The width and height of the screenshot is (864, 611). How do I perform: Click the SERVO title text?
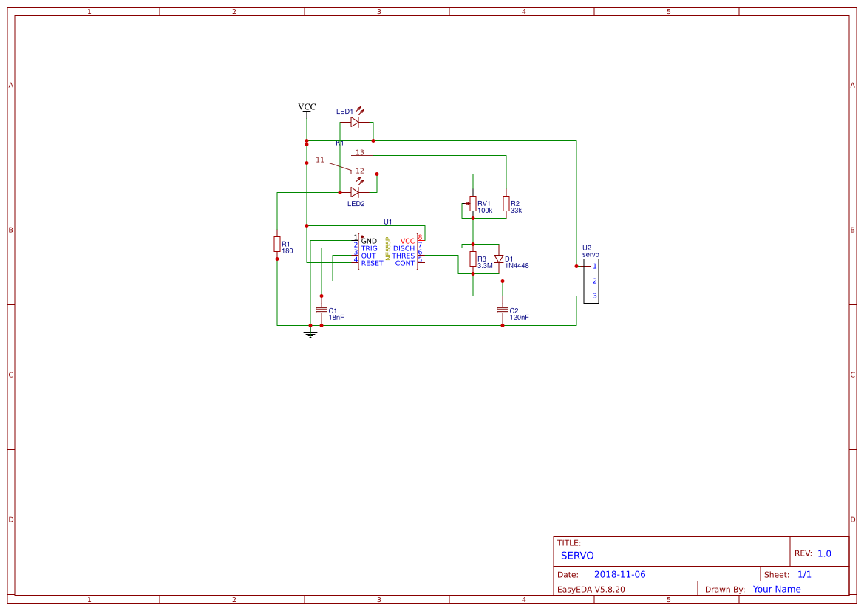click(577, 556)
